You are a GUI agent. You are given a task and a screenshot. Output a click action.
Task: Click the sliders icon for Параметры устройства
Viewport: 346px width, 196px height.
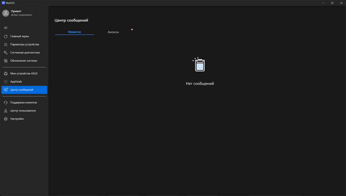[6, 44]
